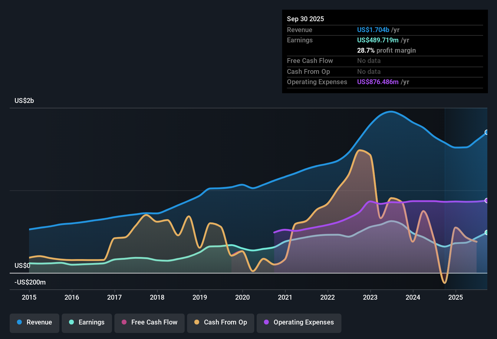Click the US$1.704b revenue value
The height and width of the screenshot is (339, 497).
click(x=373, y=30)
